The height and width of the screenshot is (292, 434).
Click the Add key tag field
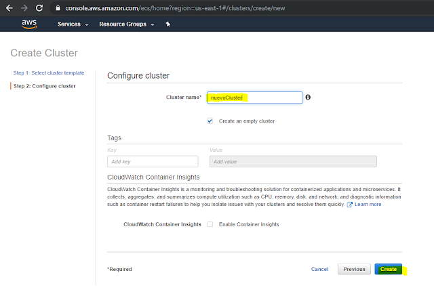tap(153, 161)
